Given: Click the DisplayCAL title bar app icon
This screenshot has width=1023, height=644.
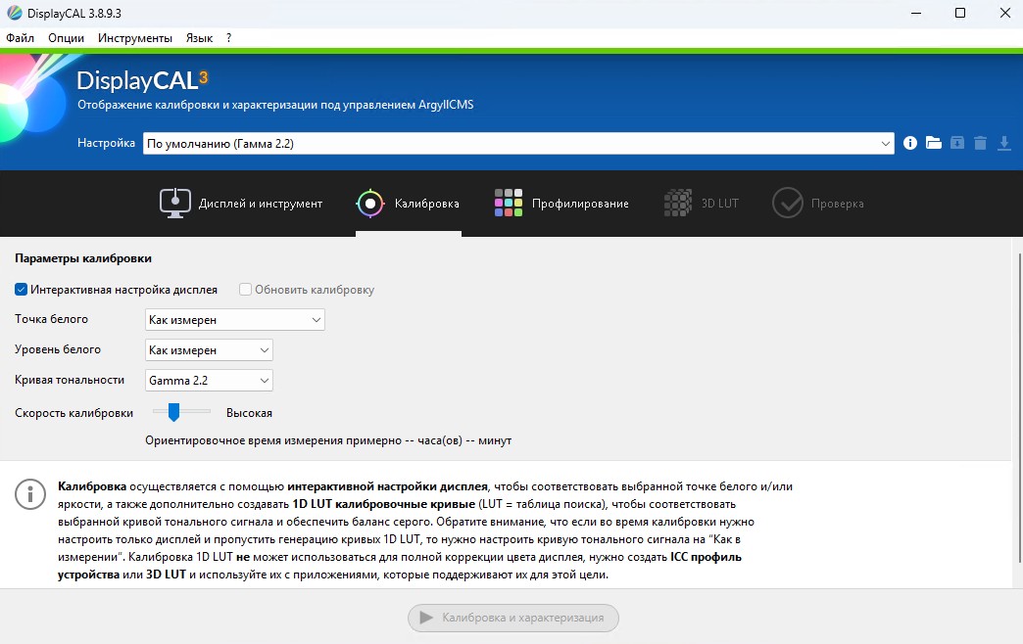Looking at the screenshot, I should (x=15, y=13).
